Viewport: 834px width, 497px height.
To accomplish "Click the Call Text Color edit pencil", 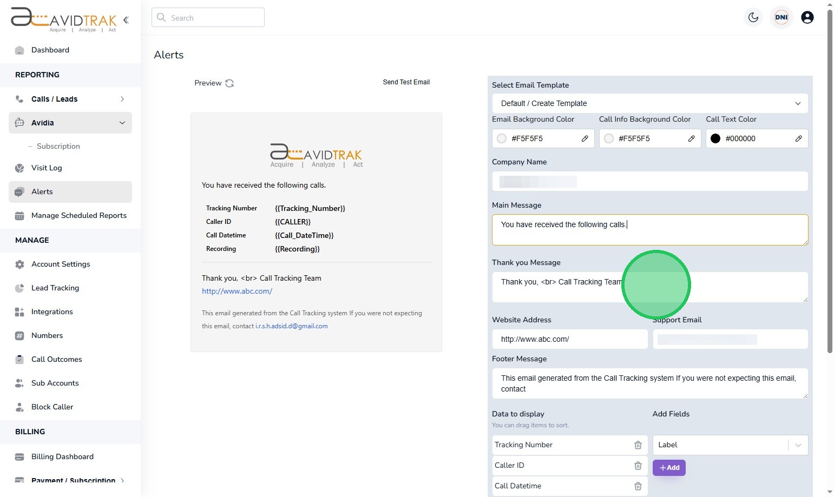I will tap(798, 138).
